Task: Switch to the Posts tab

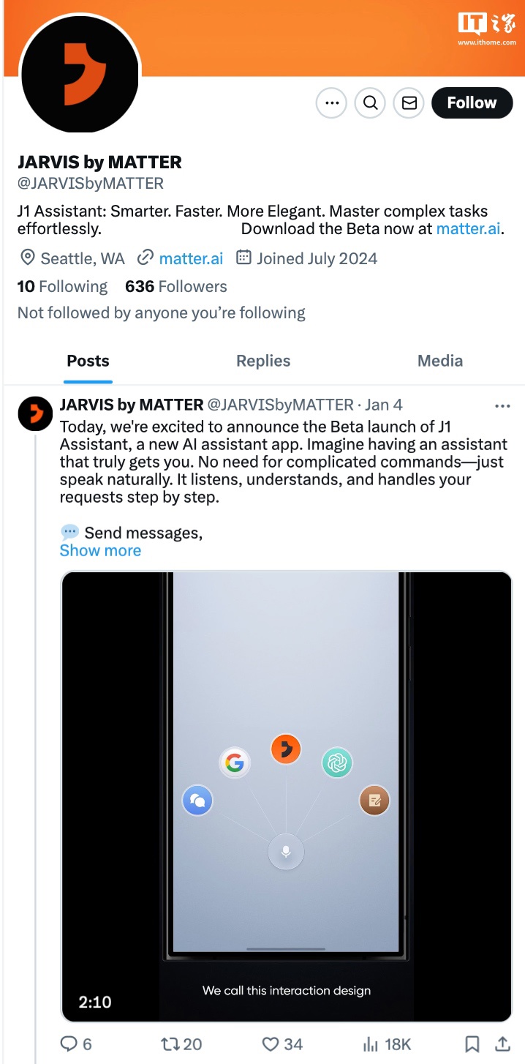Action: tap(88, 361)
